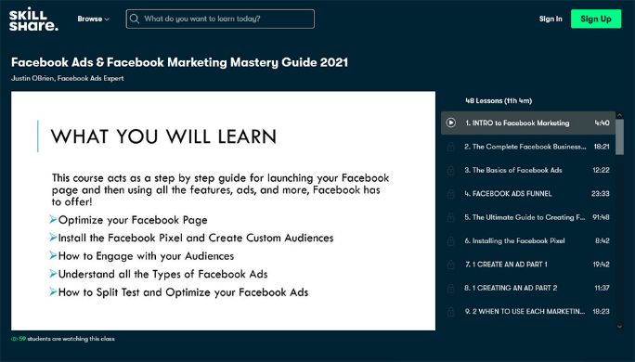Click the Skillshare logo
Screen dimensions: 635x362
tap(33, 19)
